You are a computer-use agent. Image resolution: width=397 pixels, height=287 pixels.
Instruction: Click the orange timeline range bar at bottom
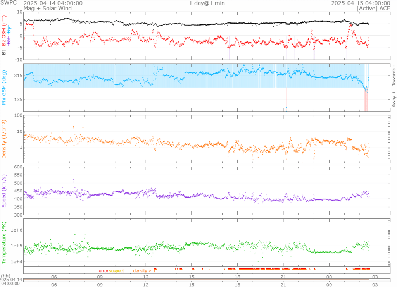[x=196, y=280]
